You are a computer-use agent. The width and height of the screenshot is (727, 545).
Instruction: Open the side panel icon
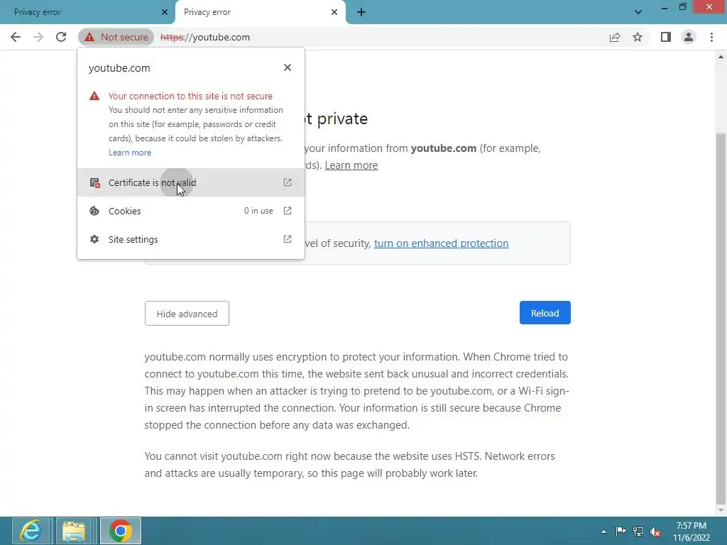(666, 37)
